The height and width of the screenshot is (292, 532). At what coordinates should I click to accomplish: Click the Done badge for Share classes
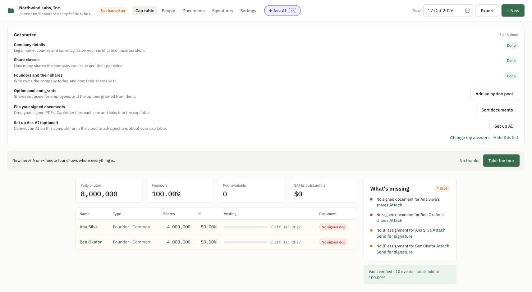[511, 60]
